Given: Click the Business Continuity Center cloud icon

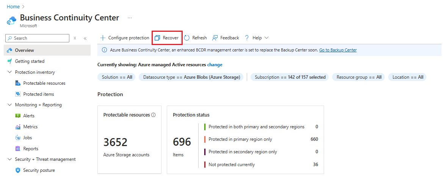Looking at the screenshot, I should coord(12,20).
